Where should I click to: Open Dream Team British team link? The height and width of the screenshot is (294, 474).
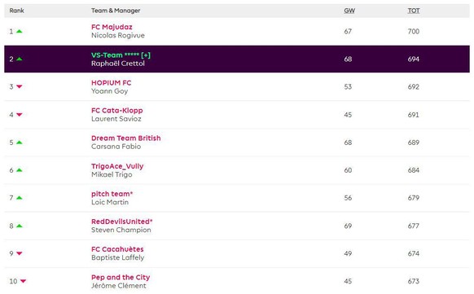(x=125, y=138)
